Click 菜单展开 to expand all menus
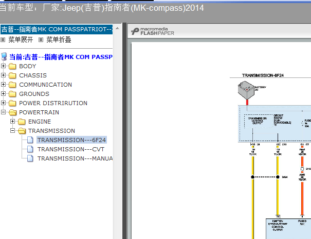311x239 pixels. click(21, 40)
